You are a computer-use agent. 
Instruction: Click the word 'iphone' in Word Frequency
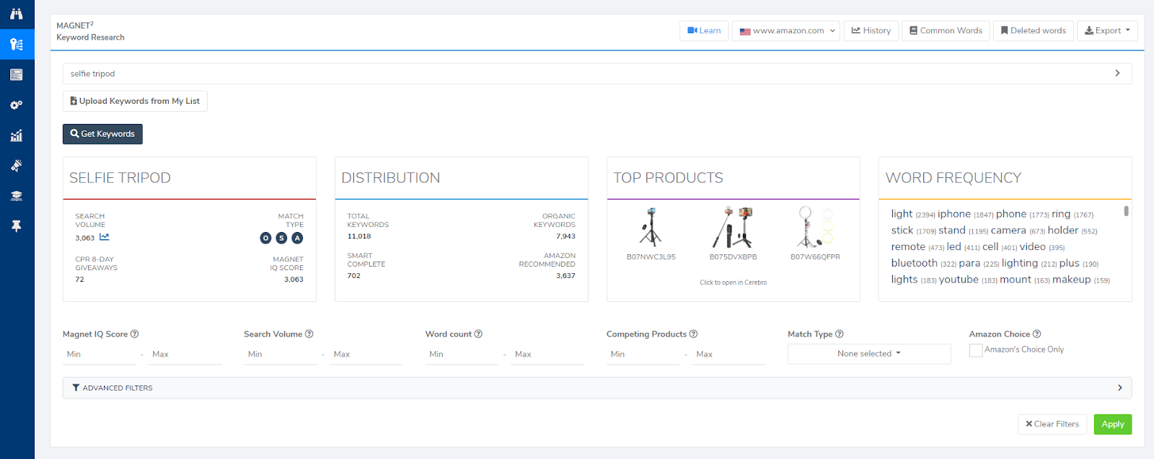(954, 214)
